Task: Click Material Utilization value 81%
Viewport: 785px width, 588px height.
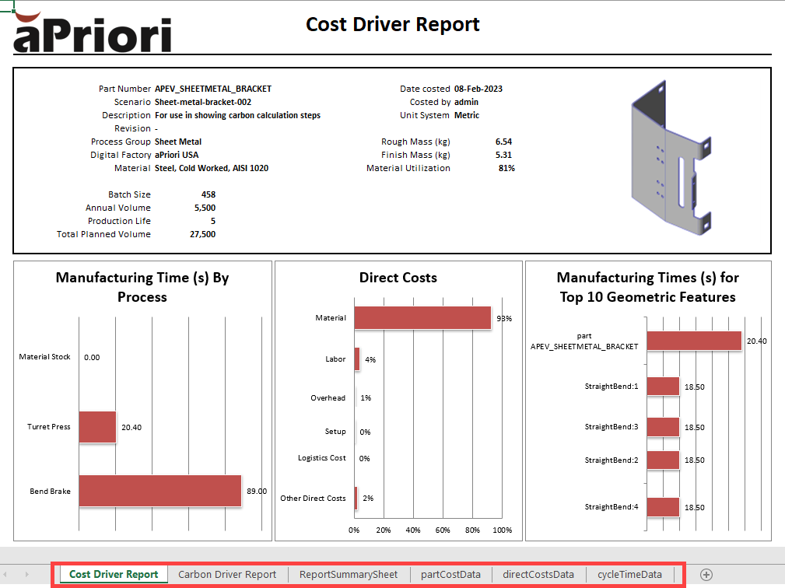Action: 506,168
